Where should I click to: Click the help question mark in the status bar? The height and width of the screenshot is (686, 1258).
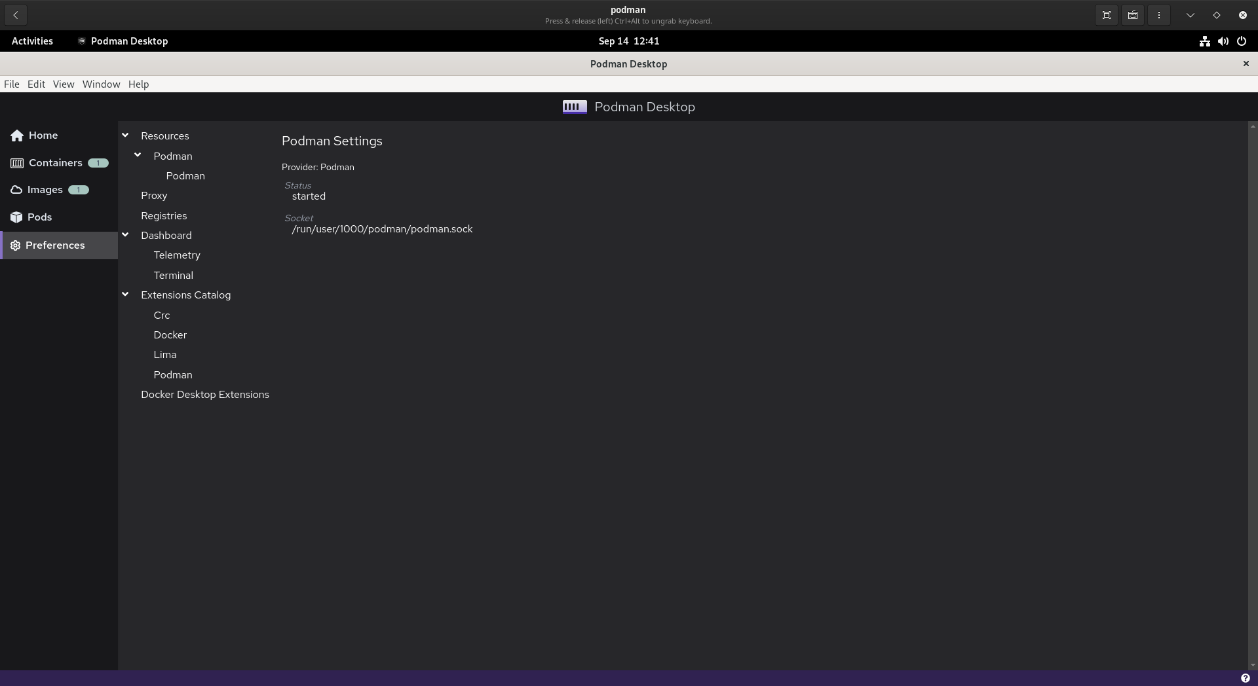click(1245, 678)
